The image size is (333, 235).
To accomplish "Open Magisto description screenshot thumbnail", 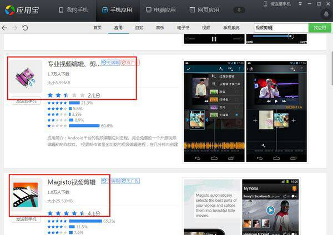I will [213, 207].
